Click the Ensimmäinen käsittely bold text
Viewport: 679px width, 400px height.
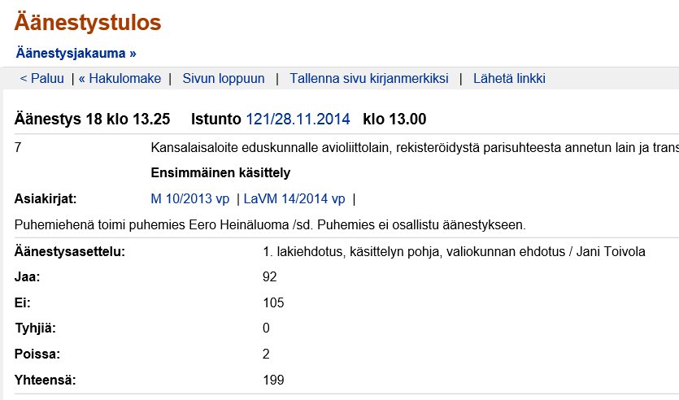click(x=220, y=172)
